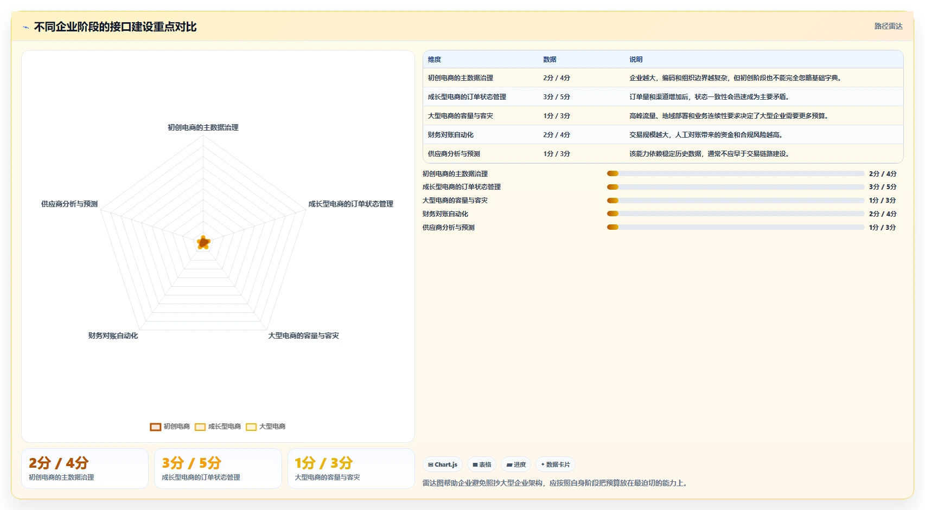The width and height of the screenshot is (925, 510).
Task: Click the 表格 chip
Action: coord(482,464)
